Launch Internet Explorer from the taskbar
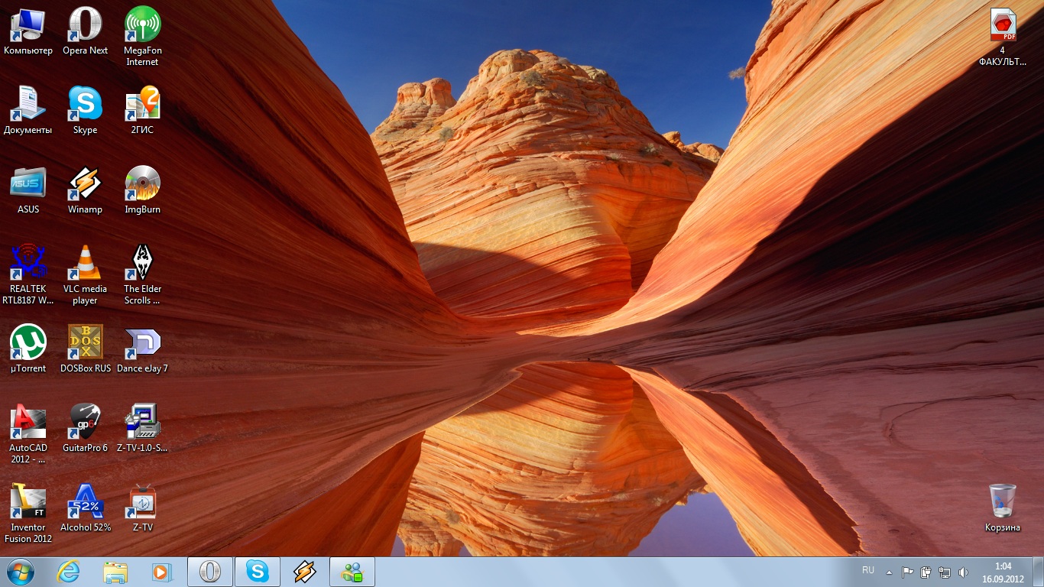The width and height of the screenshot is (1044, 587). tap(68, 572)
